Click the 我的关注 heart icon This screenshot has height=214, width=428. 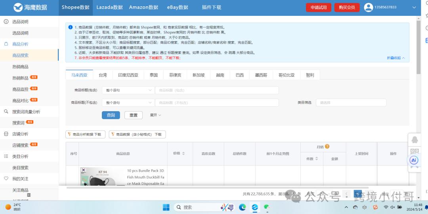(x=6, y=178)
